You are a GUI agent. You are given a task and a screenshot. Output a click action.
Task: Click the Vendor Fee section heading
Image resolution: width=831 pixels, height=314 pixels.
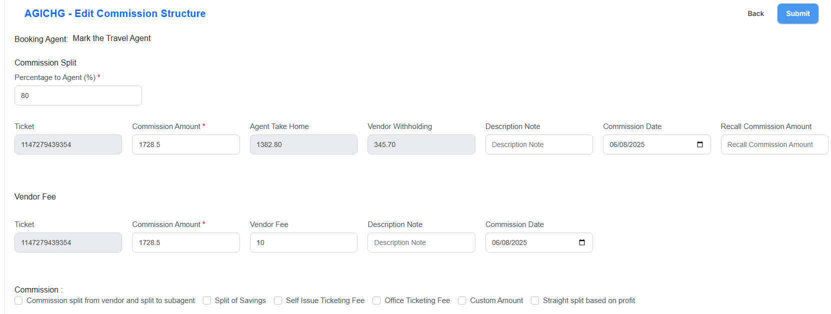(35, 196)
